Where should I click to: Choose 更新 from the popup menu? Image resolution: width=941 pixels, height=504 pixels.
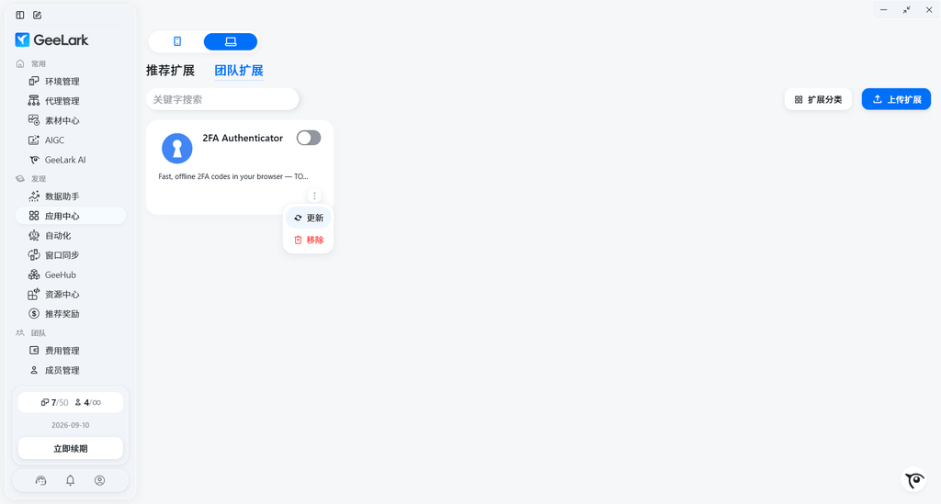coord(308,218)
